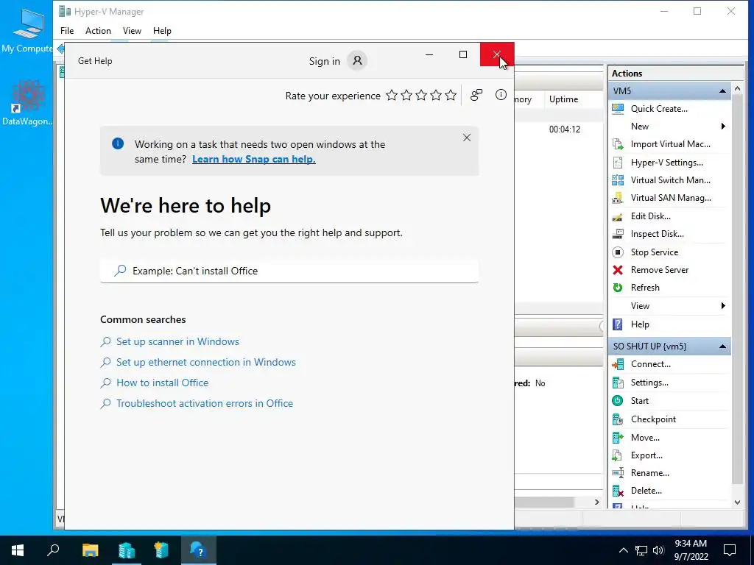The image size is (754, 565).
Task: Click the Actions pane scroll up arrow
Action: tap(737, 89)
